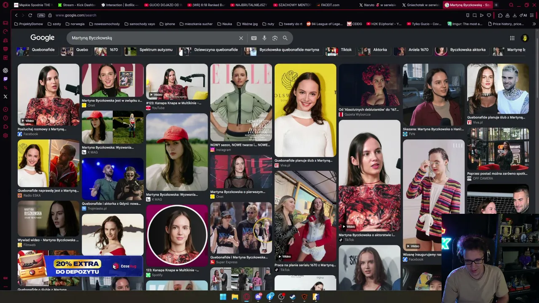
Task: Click the Opera menu logo at top left
Action: click(5, 5)
